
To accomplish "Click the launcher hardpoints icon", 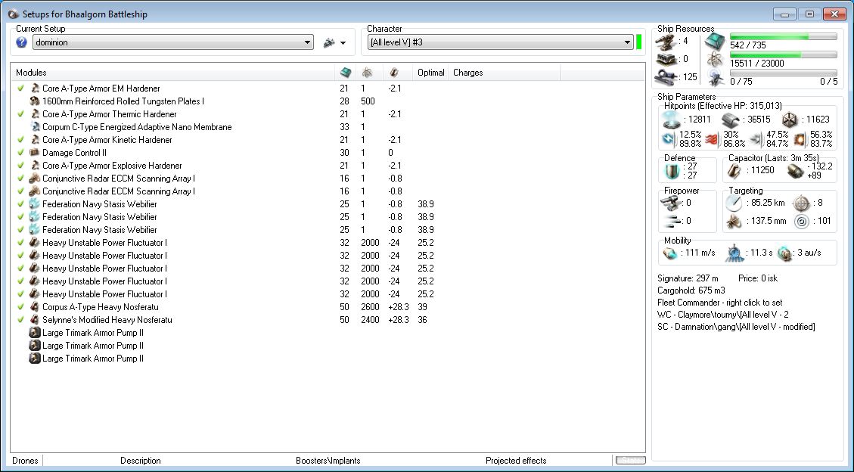I will (x=666, y=59).
